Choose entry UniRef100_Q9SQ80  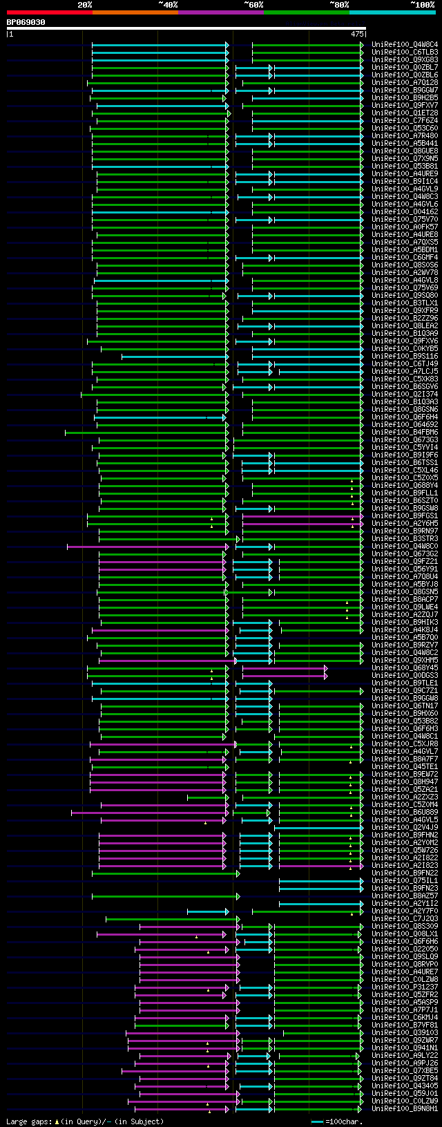(x=405, y=295)
